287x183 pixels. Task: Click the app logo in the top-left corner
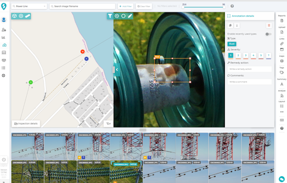[x=4, y=6]
